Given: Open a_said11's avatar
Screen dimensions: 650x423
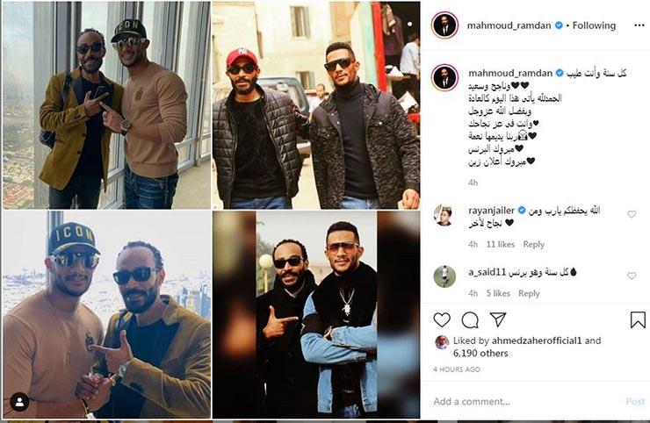Looking at the screenshot, I should pos(444,276).
